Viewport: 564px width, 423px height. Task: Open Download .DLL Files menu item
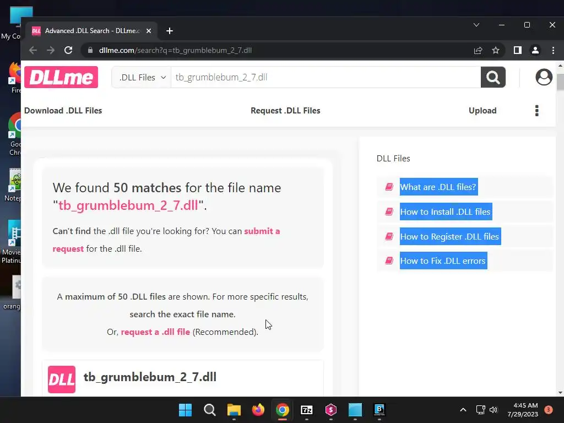point(63,110)
